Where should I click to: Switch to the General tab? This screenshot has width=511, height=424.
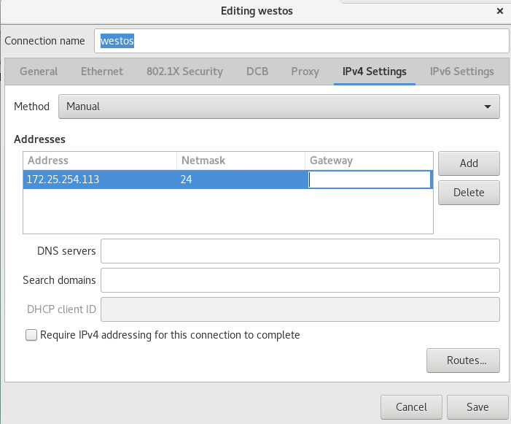tap(39, 72)
